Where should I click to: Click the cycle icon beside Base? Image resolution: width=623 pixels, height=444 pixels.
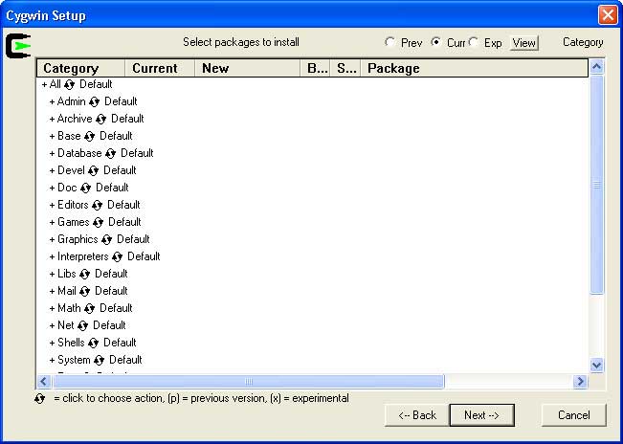tap(89, 136)
